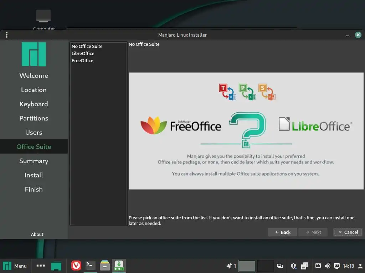The image size is (365, 273).
Task: Go to the Summary step
Action: point(34,161)
